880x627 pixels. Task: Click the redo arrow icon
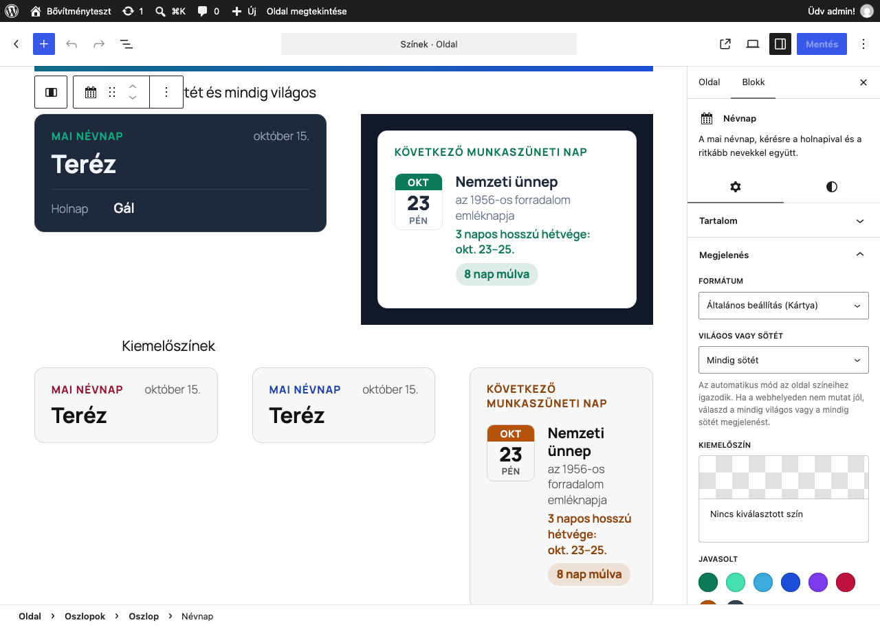[x=99, y=44]
